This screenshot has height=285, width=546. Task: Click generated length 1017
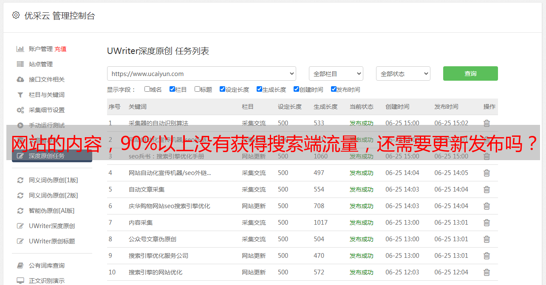point(321,223)
